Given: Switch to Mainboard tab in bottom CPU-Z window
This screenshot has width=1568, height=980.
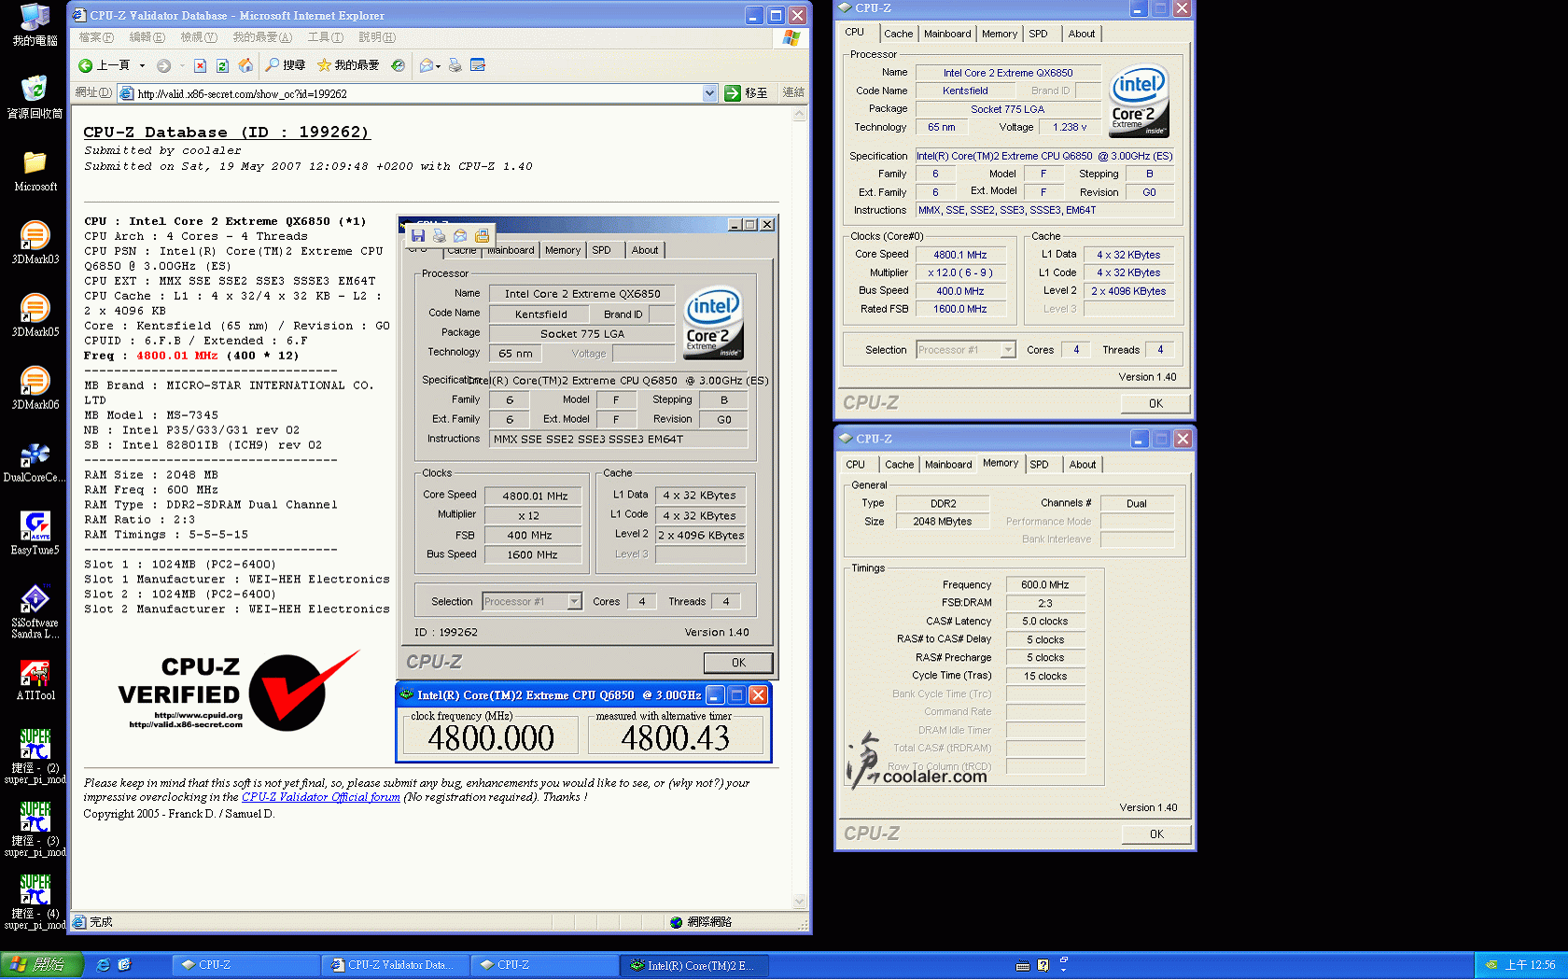Looking at the screenshot, I should click(x=948, y=464).
